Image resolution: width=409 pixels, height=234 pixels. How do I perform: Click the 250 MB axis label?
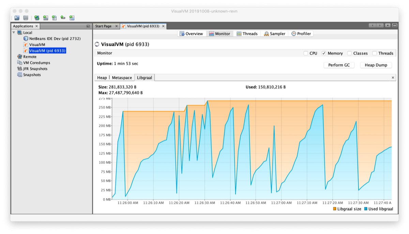coord(104,107)
